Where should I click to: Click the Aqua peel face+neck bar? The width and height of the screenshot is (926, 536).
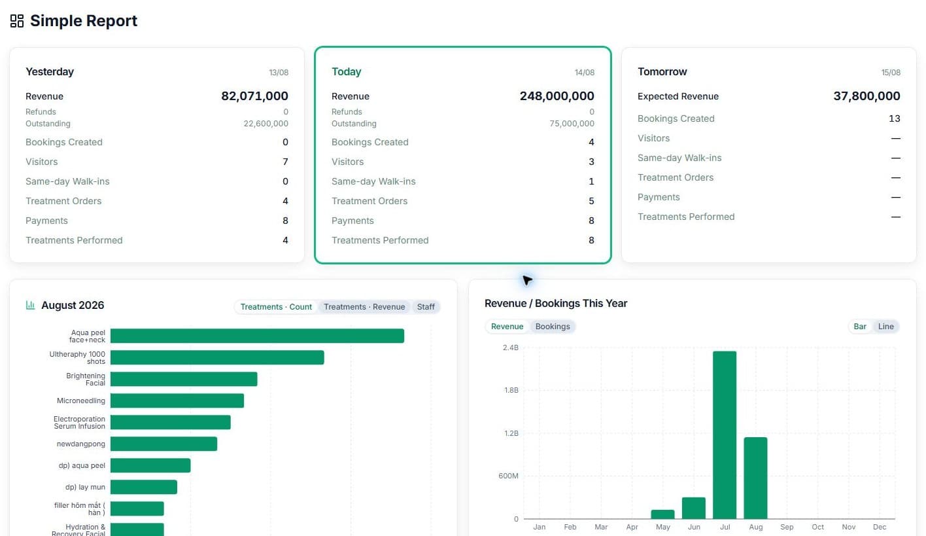click(x=257, y=336)
